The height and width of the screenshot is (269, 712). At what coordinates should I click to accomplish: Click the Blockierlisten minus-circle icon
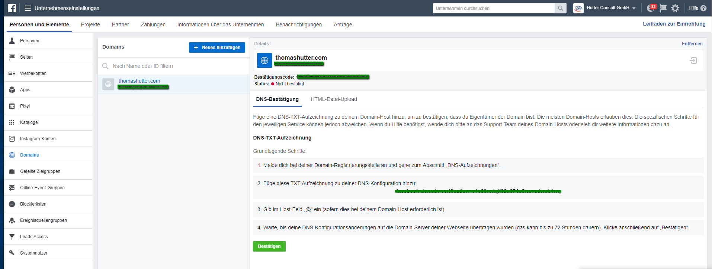(12, 204)
